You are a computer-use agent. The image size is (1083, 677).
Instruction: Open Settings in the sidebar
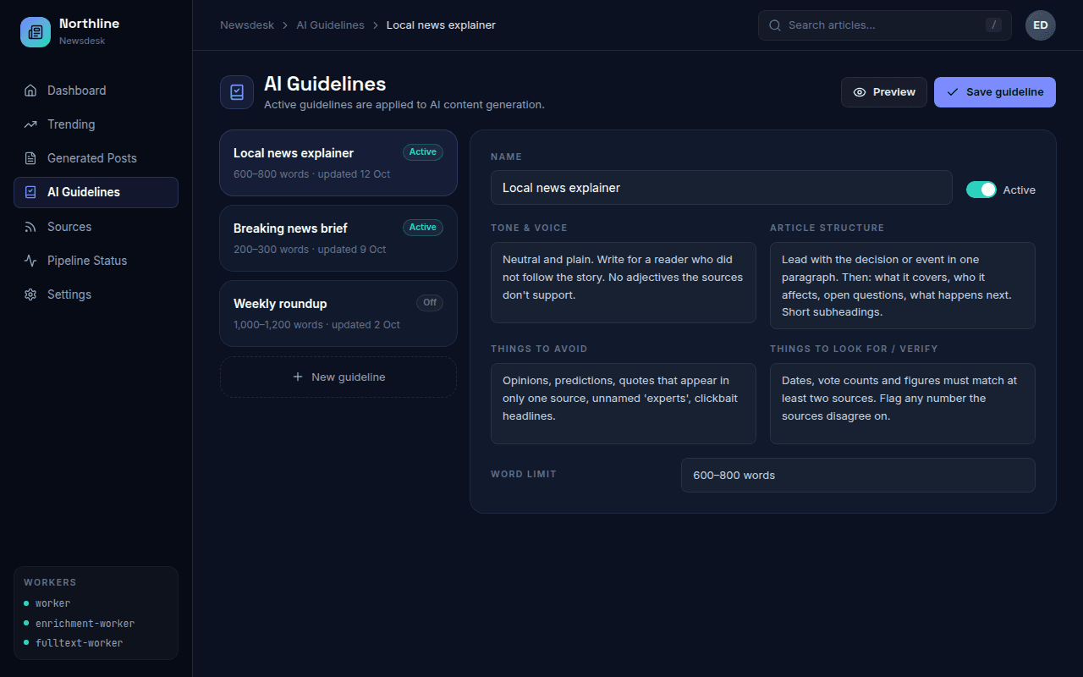tap(96, 294)
